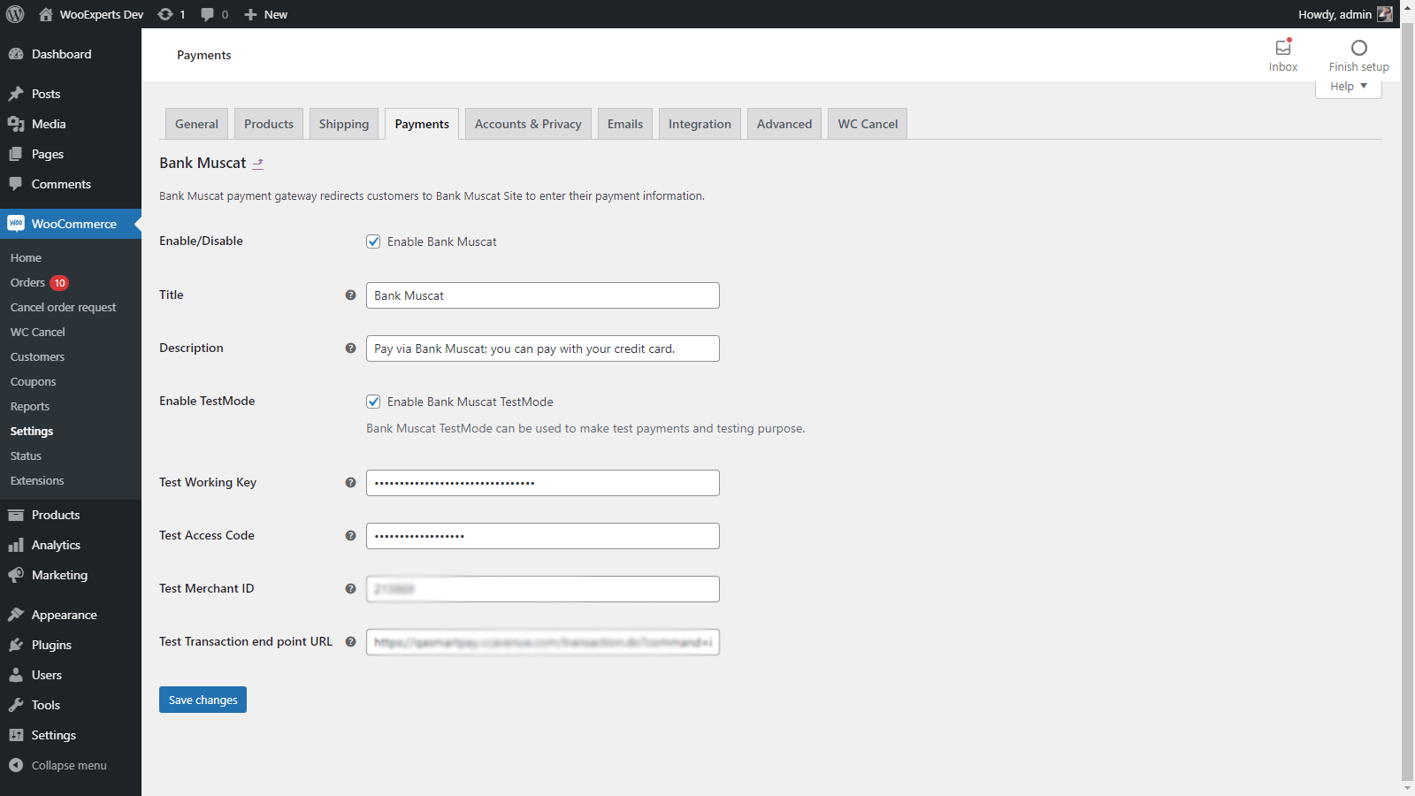Switch to the General tab

point(196,124)
